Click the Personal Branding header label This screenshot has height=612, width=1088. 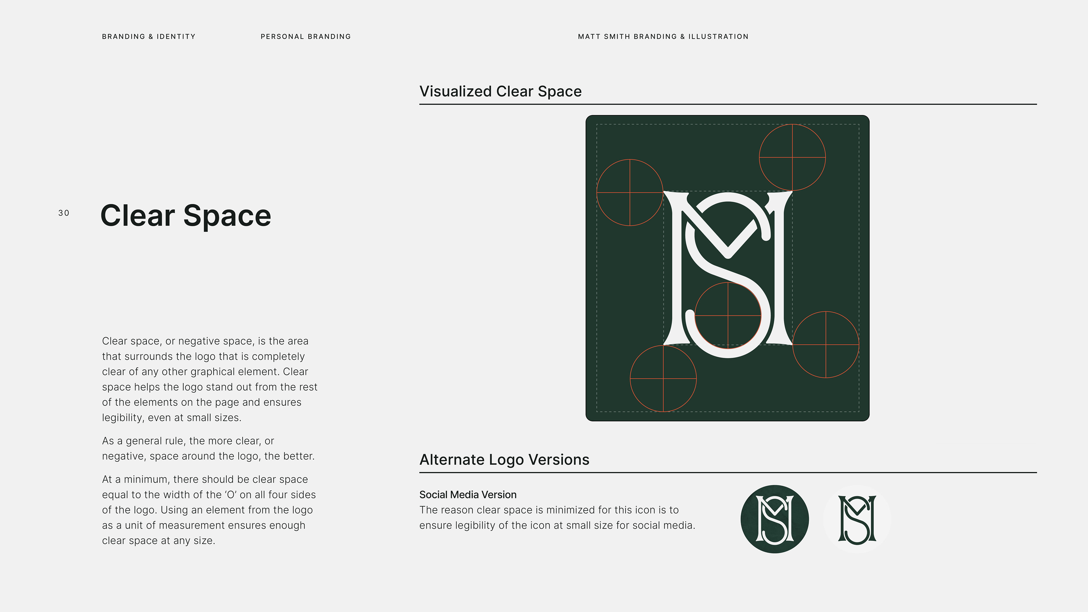click(x=306, y=37)
